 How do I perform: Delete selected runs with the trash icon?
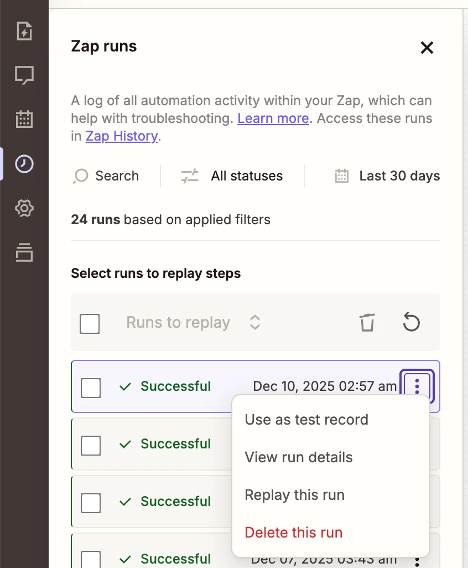tap(367, 322)
